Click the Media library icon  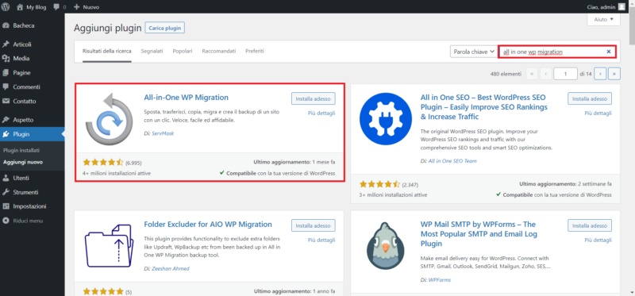click(6, 58)
